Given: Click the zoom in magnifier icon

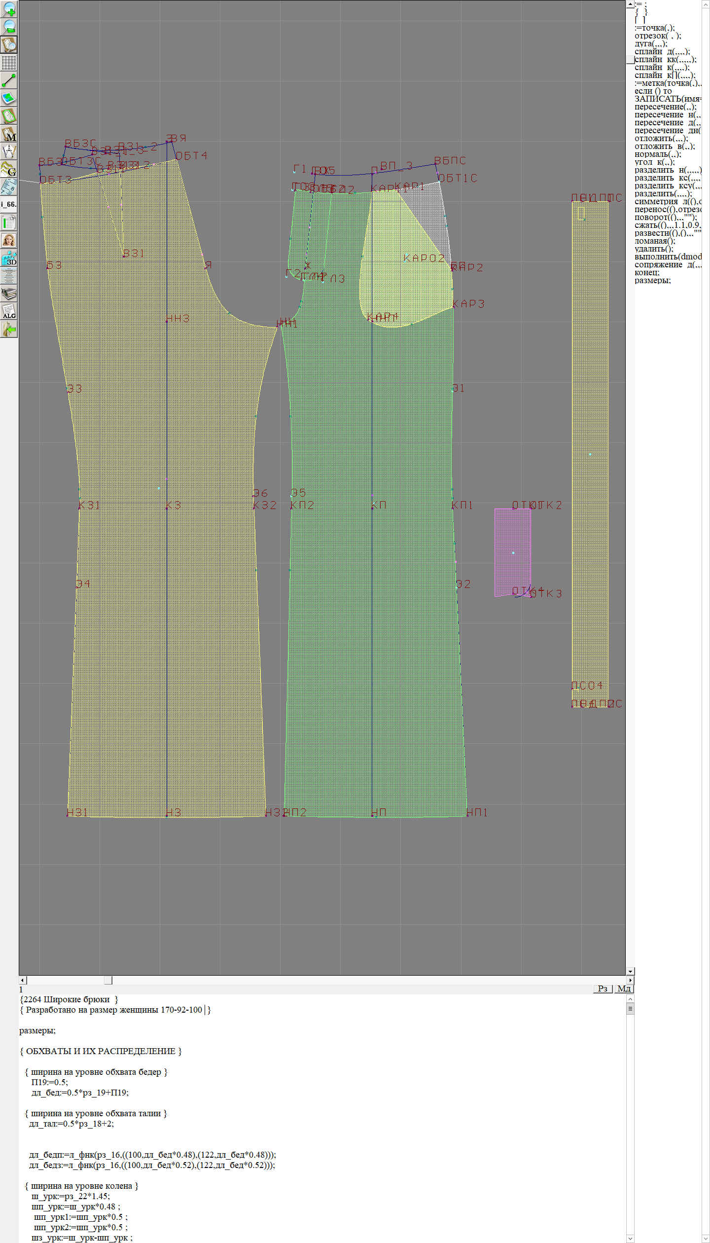Looking at the screenshot, I should 9,9.
